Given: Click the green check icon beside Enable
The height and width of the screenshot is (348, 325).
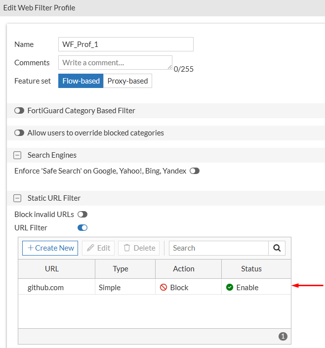Looking at the screenshot, I should (x=230, y=287).
